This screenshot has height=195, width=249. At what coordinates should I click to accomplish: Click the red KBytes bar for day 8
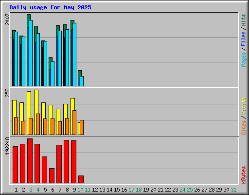coord(66,162)
